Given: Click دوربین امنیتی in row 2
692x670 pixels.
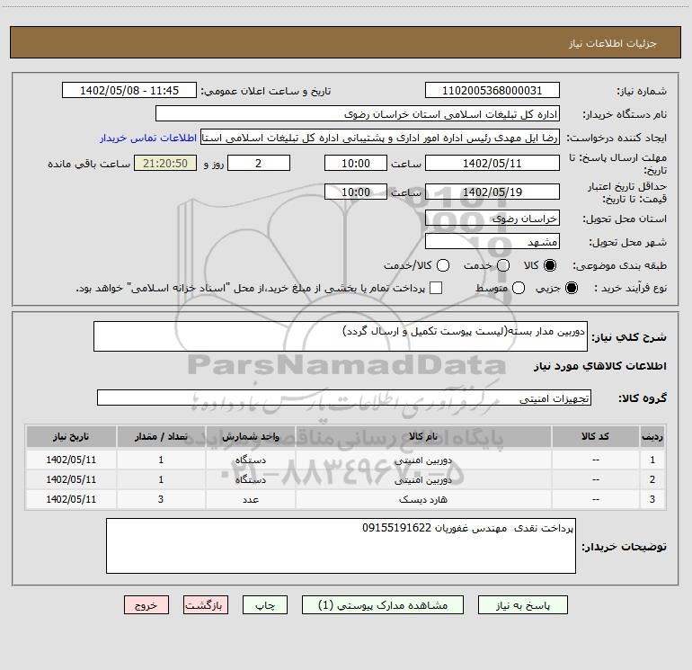Looking at the screenshot, I should point(423,480).
